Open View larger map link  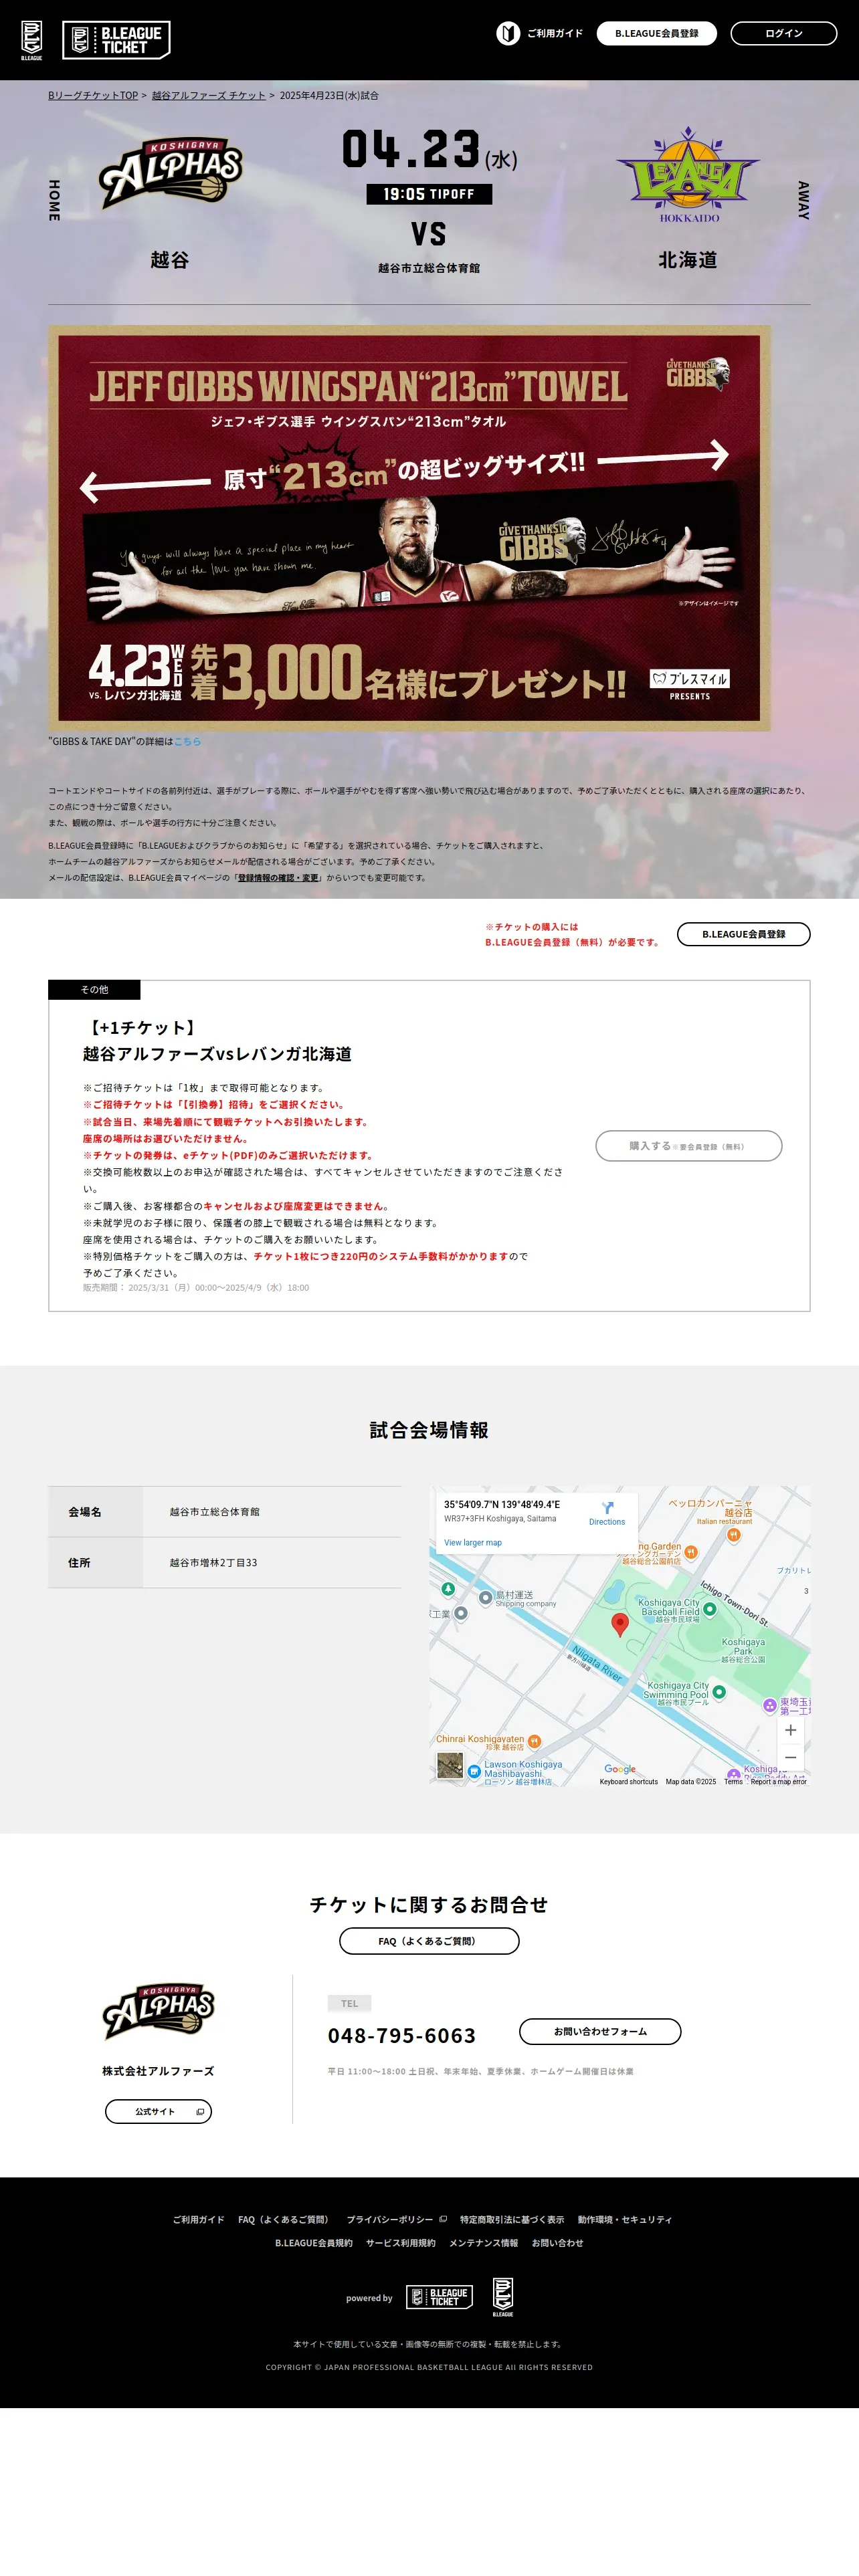tap(473, 1543)
